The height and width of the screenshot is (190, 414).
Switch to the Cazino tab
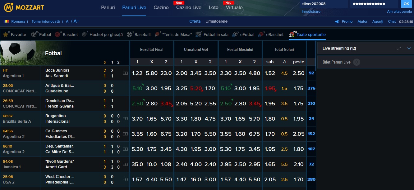(161, 7)
